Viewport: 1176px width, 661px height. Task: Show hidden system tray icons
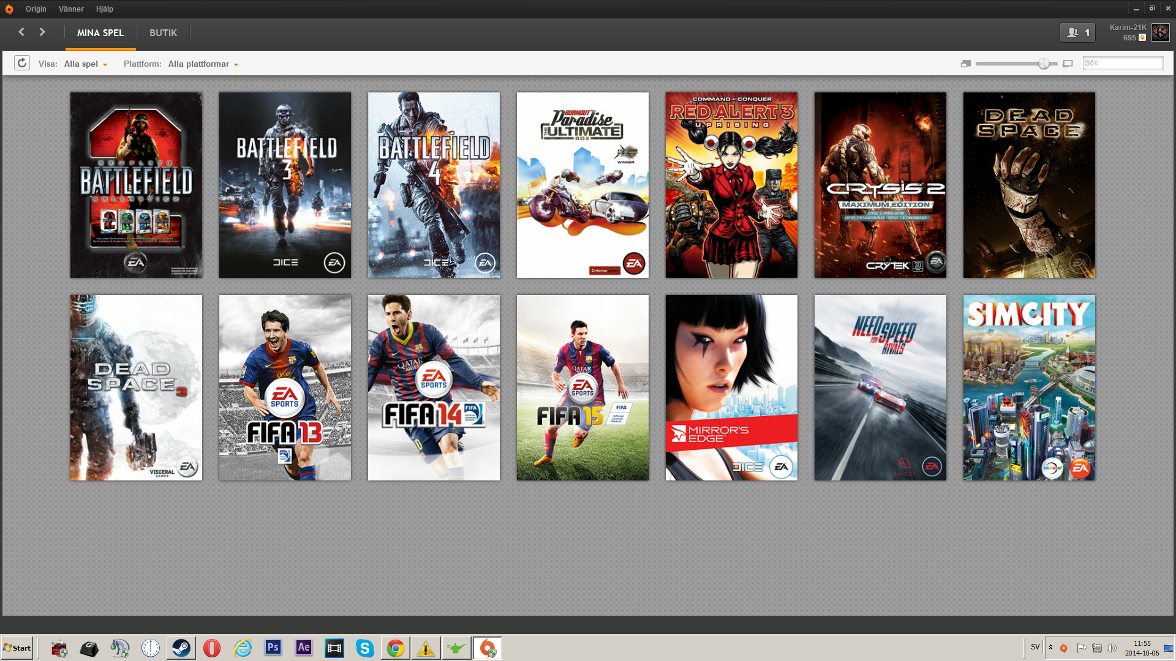pyautogui.click(x=1050, y=648)
